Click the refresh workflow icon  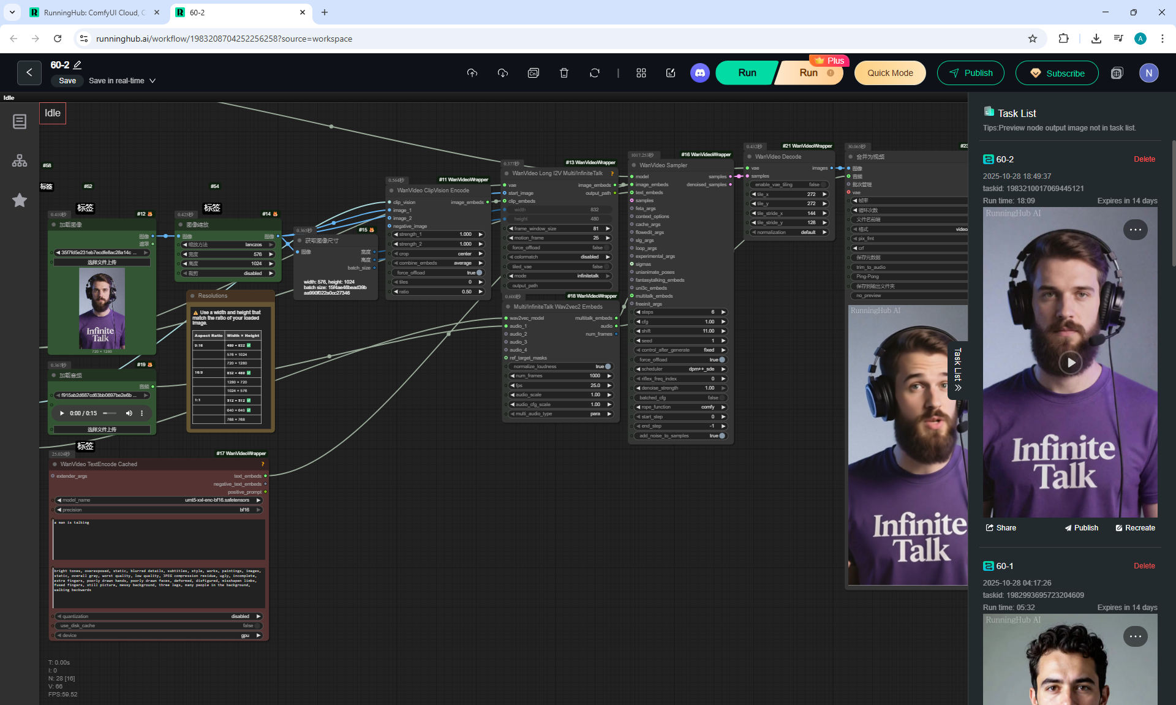[x=595, y=73]
